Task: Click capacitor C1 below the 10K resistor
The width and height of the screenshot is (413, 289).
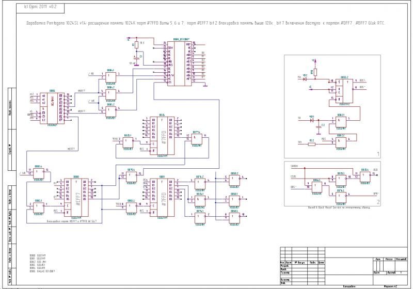Action: click(137, 58)
